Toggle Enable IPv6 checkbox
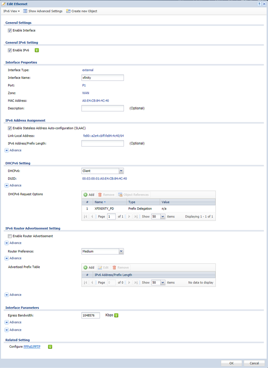The image size is (268, 368). tap(10, 50)
